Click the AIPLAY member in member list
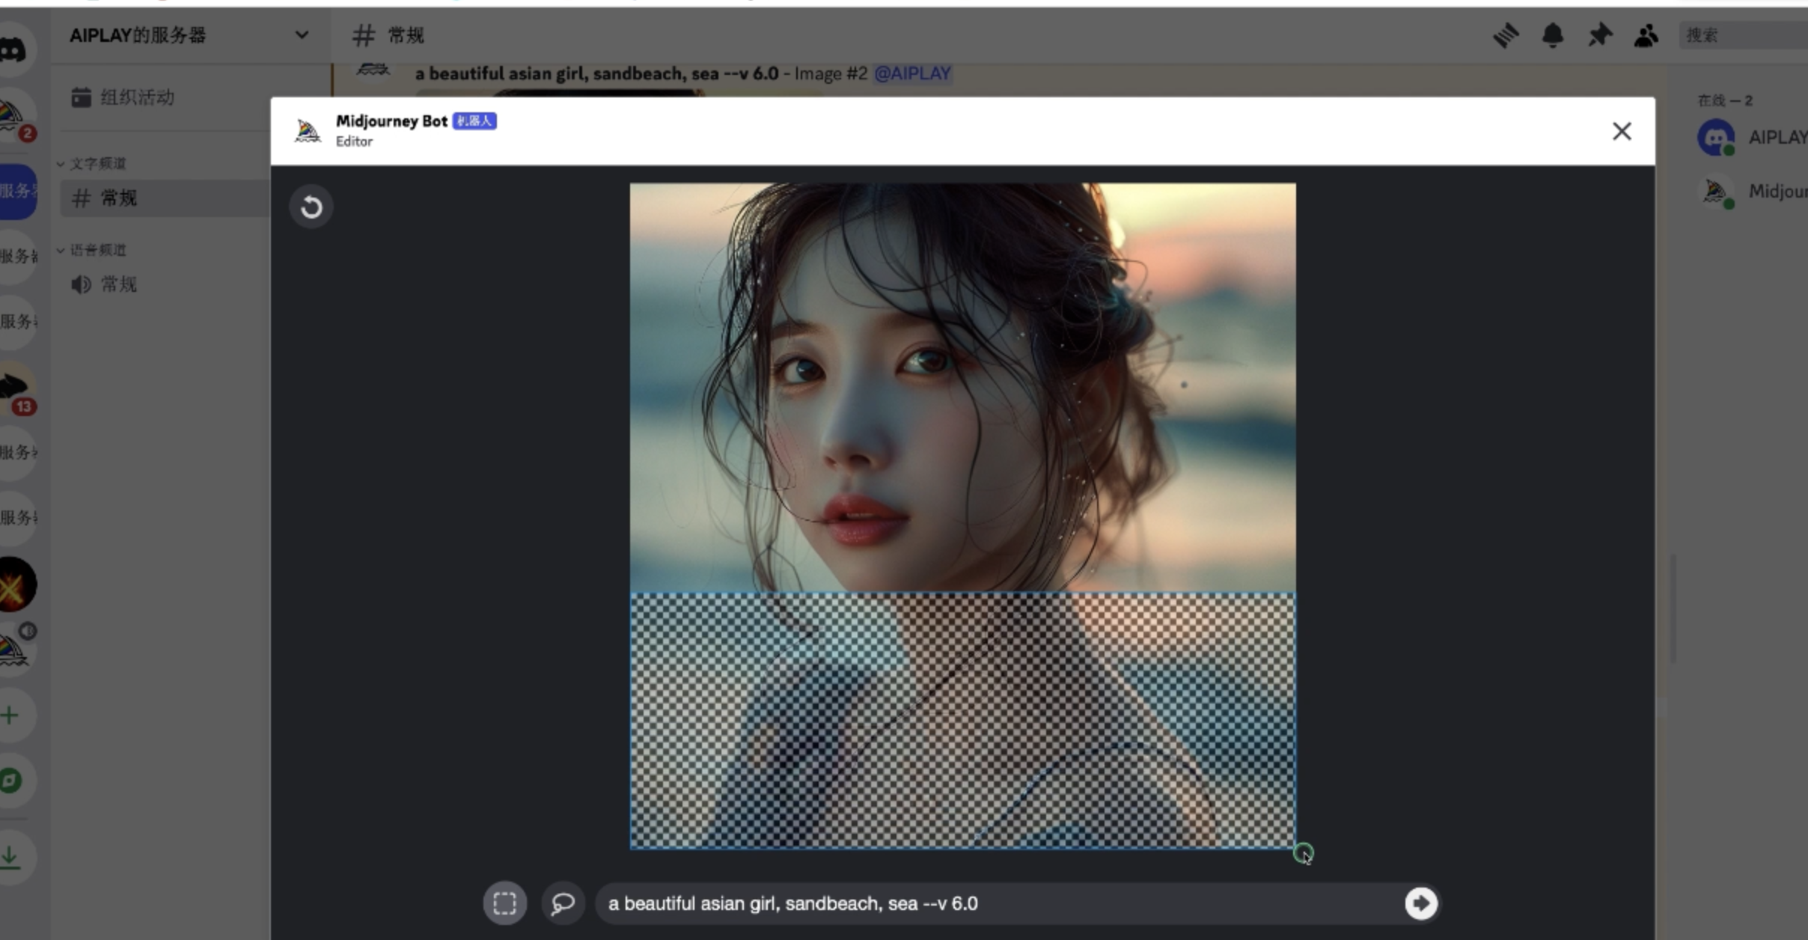This screenshot has height=940, width=1808. tap(1753, 138)
